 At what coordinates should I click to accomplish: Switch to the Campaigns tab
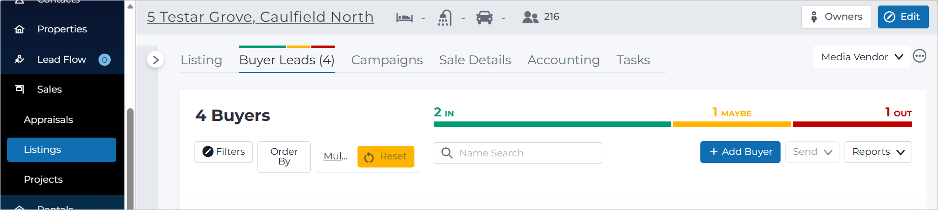(387, 60)
